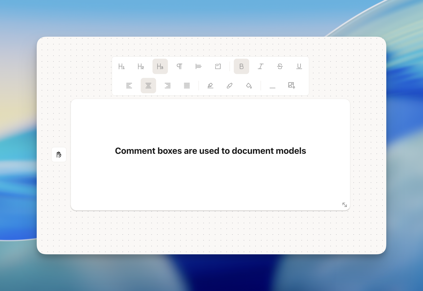The width and height of the screenshot is (423, 291).
Task: Set text to paragraph style
Action: point(179,66)
